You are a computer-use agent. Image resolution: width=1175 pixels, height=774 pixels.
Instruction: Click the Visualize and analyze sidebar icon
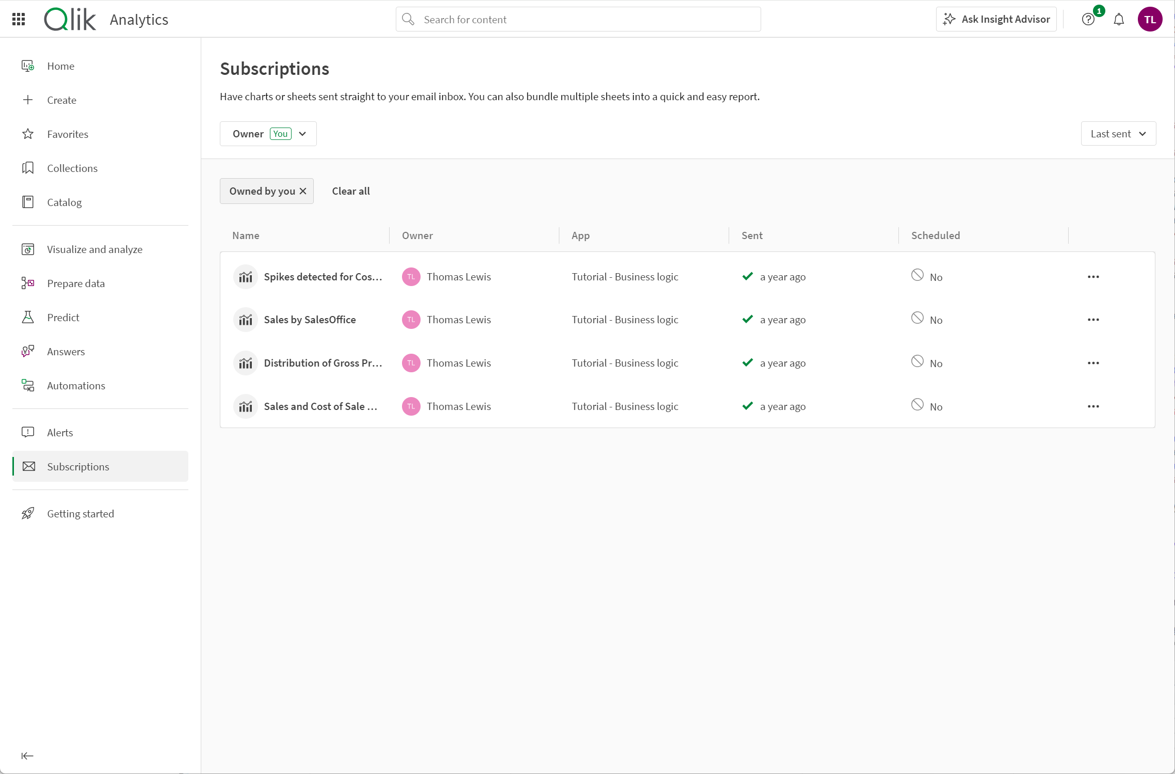tap(28, 249)
